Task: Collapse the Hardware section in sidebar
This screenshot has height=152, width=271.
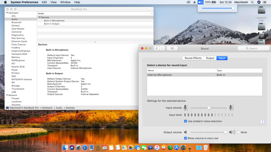Action: [x=7, y=13]
